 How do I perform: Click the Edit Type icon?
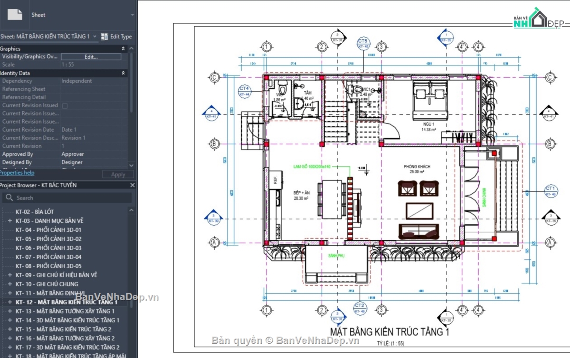[104, 36]
